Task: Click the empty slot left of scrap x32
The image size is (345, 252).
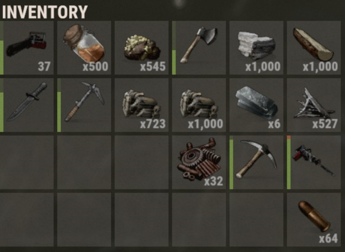Action: (x=142, y=162)
